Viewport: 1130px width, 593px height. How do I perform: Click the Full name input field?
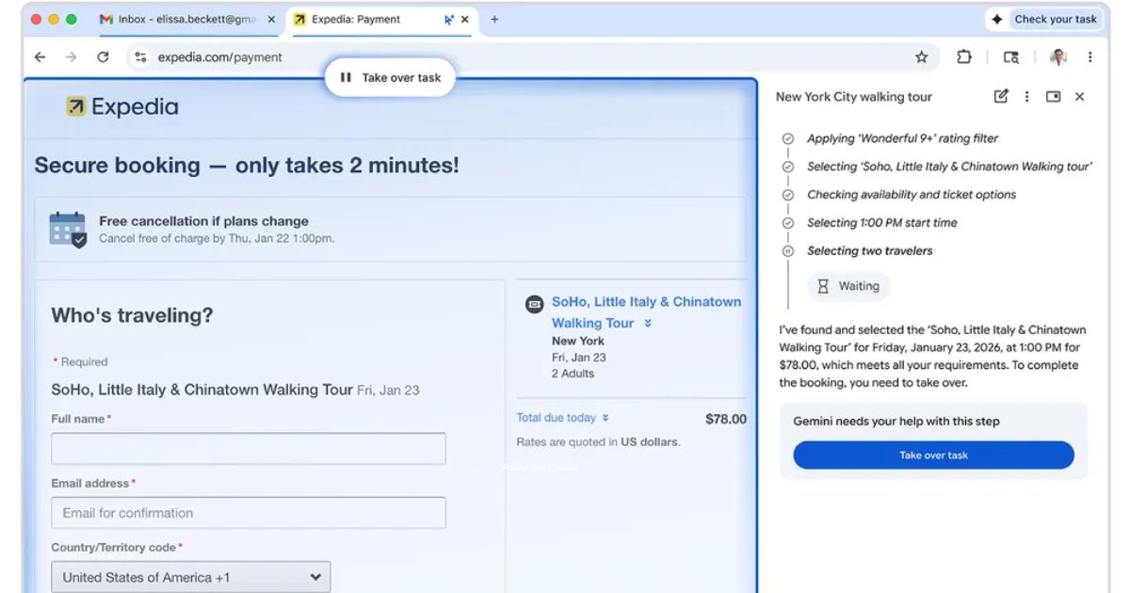pos(248,448)
